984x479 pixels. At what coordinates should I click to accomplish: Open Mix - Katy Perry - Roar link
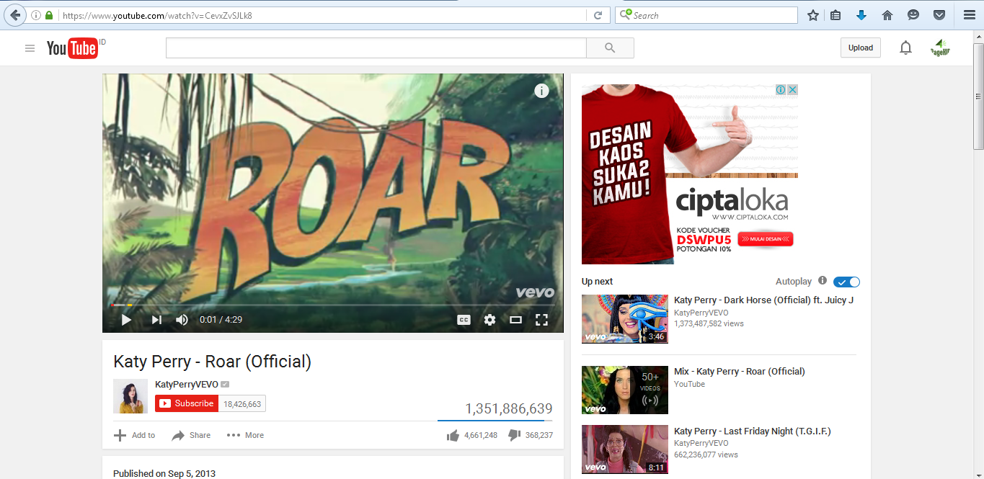click(x=740, y=371)
